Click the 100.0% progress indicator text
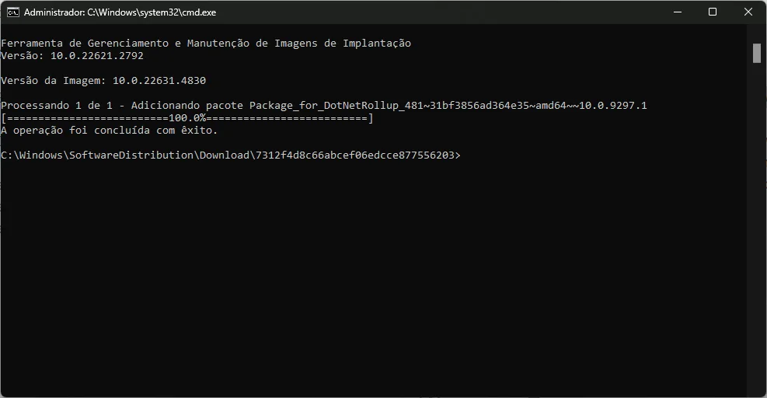 tap(187, 118)
